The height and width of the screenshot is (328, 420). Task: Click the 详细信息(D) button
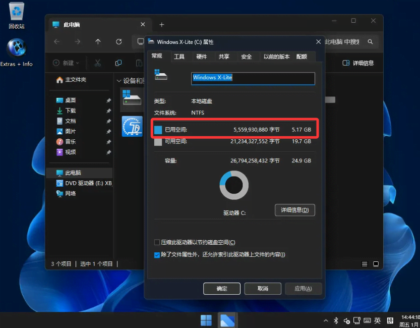point(294,210)
